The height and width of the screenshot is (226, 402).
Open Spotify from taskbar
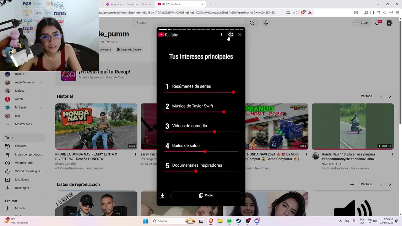click(229, 221)
